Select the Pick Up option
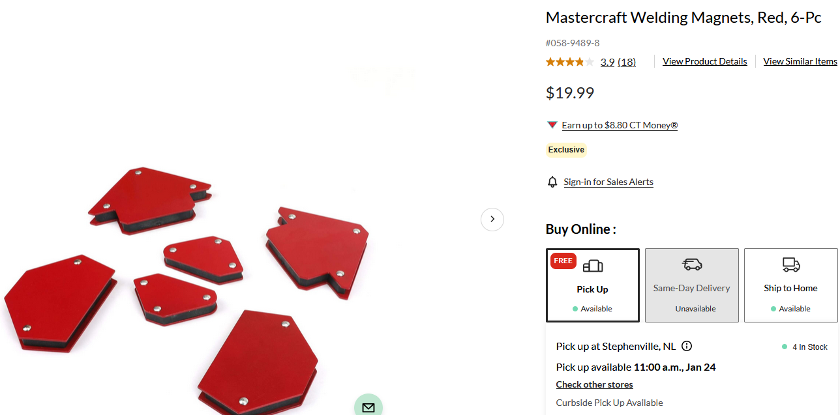Image resolution: width=840 pixels, height=415 pixels. (593, 285)
